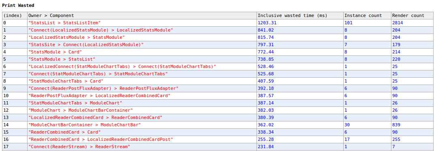Select the StatsList > StatsListItem row
The width and height of the screenshot is (436, 151).
click(218, 23)
